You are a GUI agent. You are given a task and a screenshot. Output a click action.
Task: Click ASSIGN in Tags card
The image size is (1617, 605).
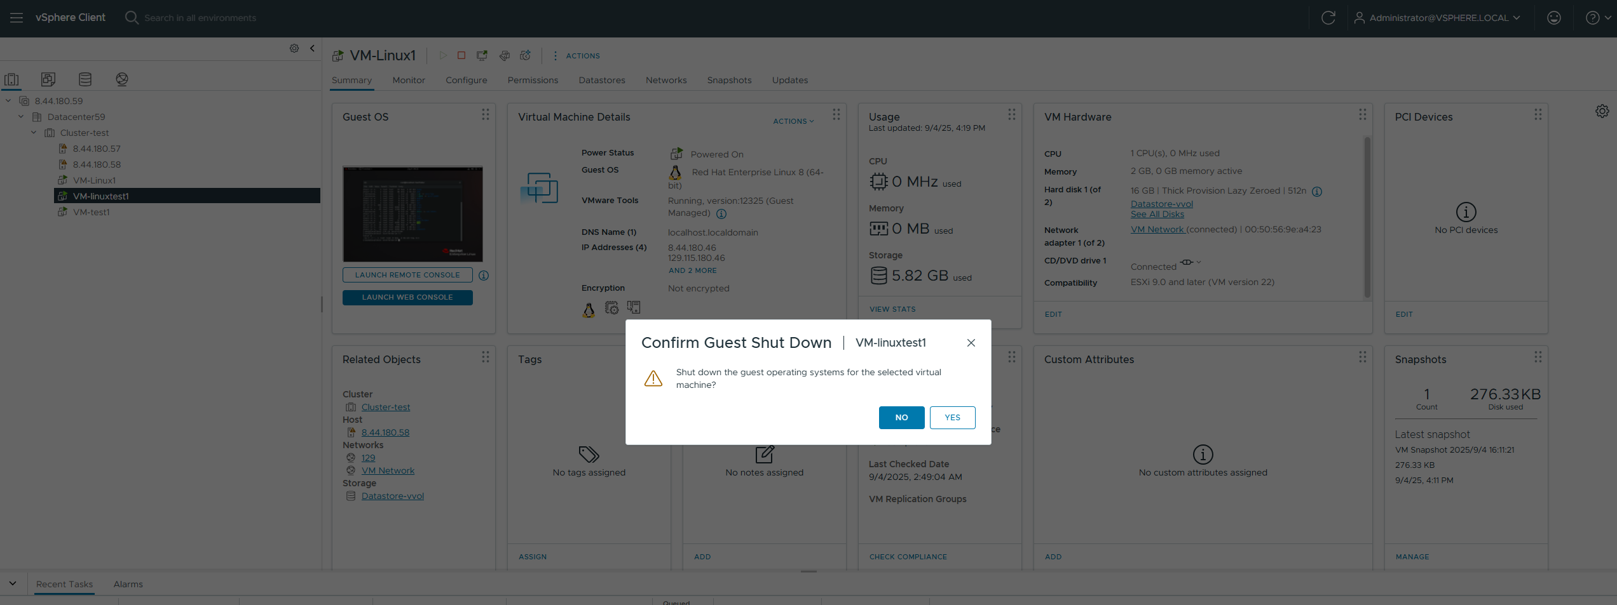(532, 557)
